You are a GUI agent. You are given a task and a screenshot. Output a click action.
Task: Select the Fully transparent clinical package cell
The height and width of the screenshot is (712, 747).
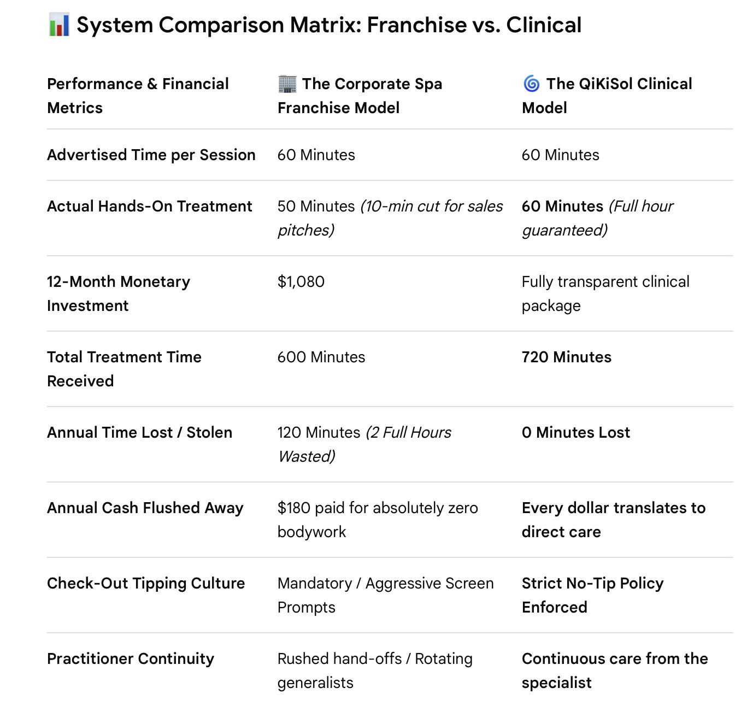[605, 293]
